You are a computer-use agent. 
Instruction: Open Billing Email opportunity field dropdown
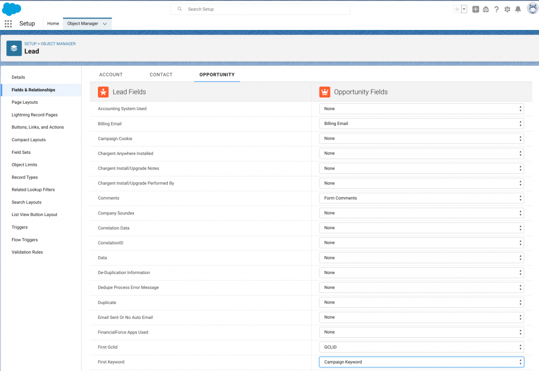pos(421,123)
